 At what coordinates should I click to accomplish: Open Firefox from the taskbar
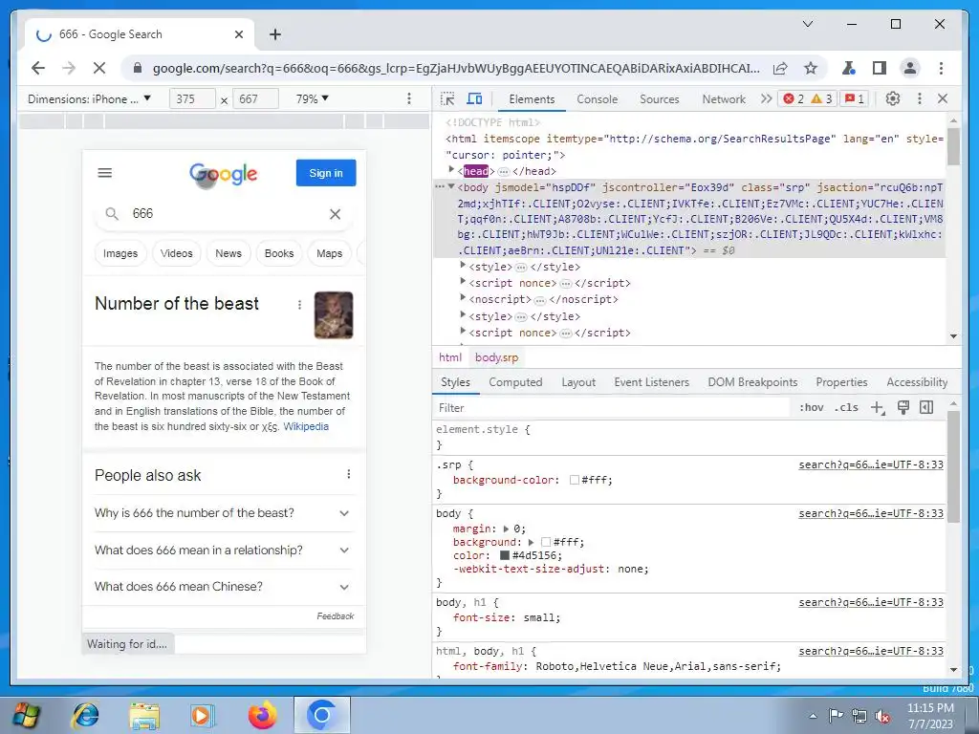262,715
